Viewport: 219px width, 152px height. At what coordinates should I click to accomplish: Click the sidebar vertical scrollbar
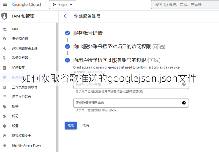[57, 87]
